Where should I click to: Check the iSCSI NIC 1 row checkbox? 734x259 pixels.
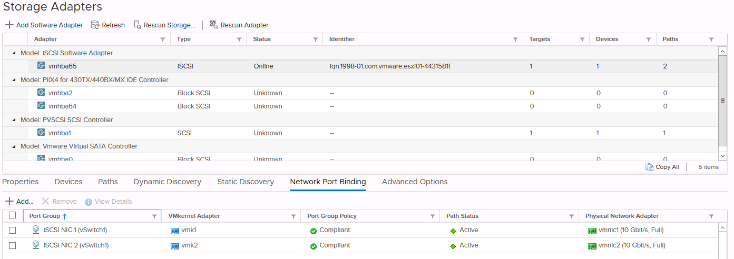tap(13, 231)
